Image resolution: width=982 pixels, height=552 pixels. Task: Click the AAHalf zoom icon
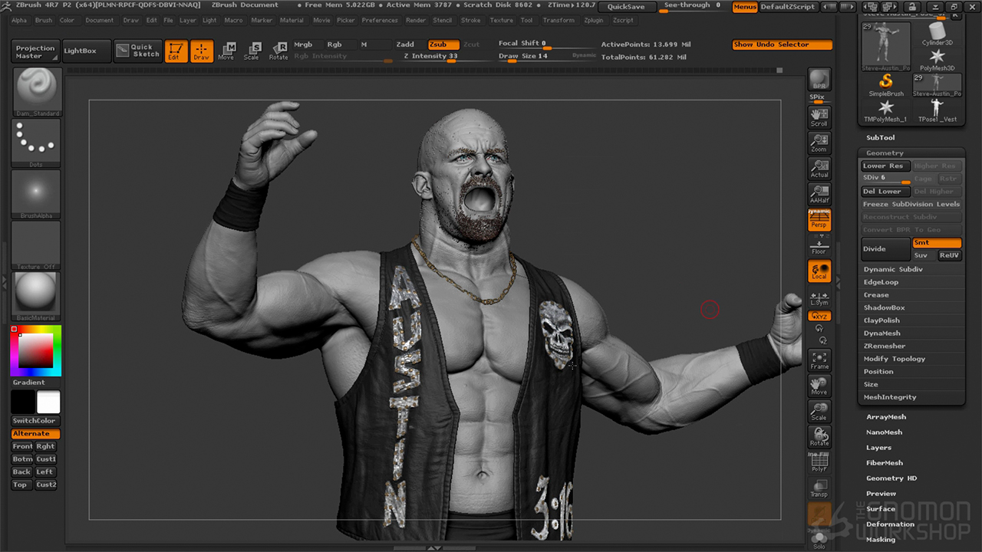click(819, 193)
